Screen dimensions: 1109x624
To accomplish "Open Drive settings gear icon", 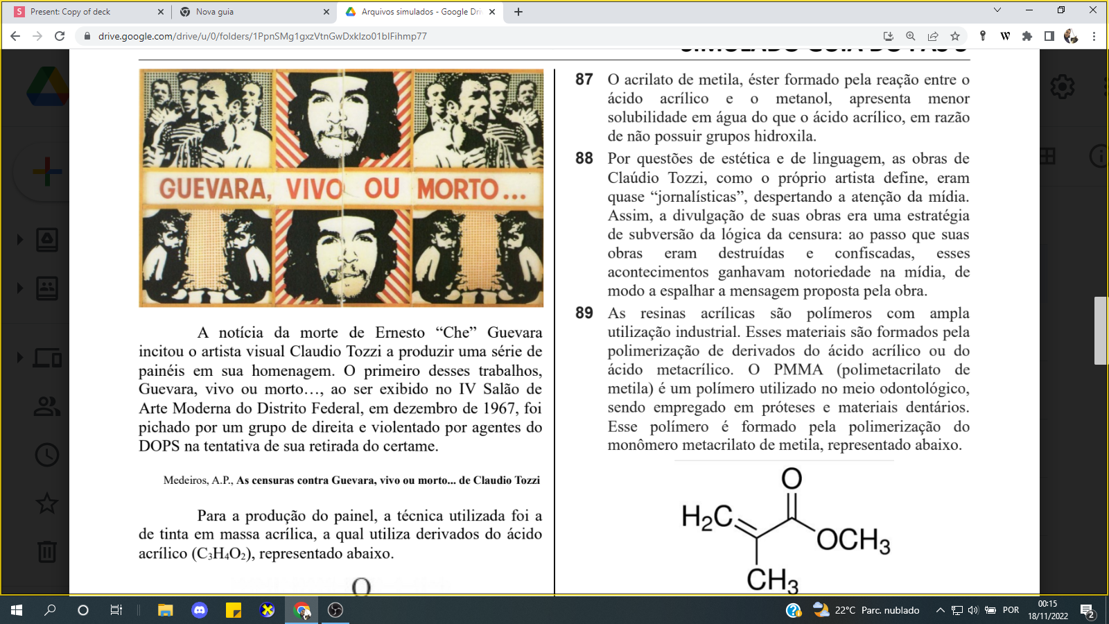I will pos(1062,87).
